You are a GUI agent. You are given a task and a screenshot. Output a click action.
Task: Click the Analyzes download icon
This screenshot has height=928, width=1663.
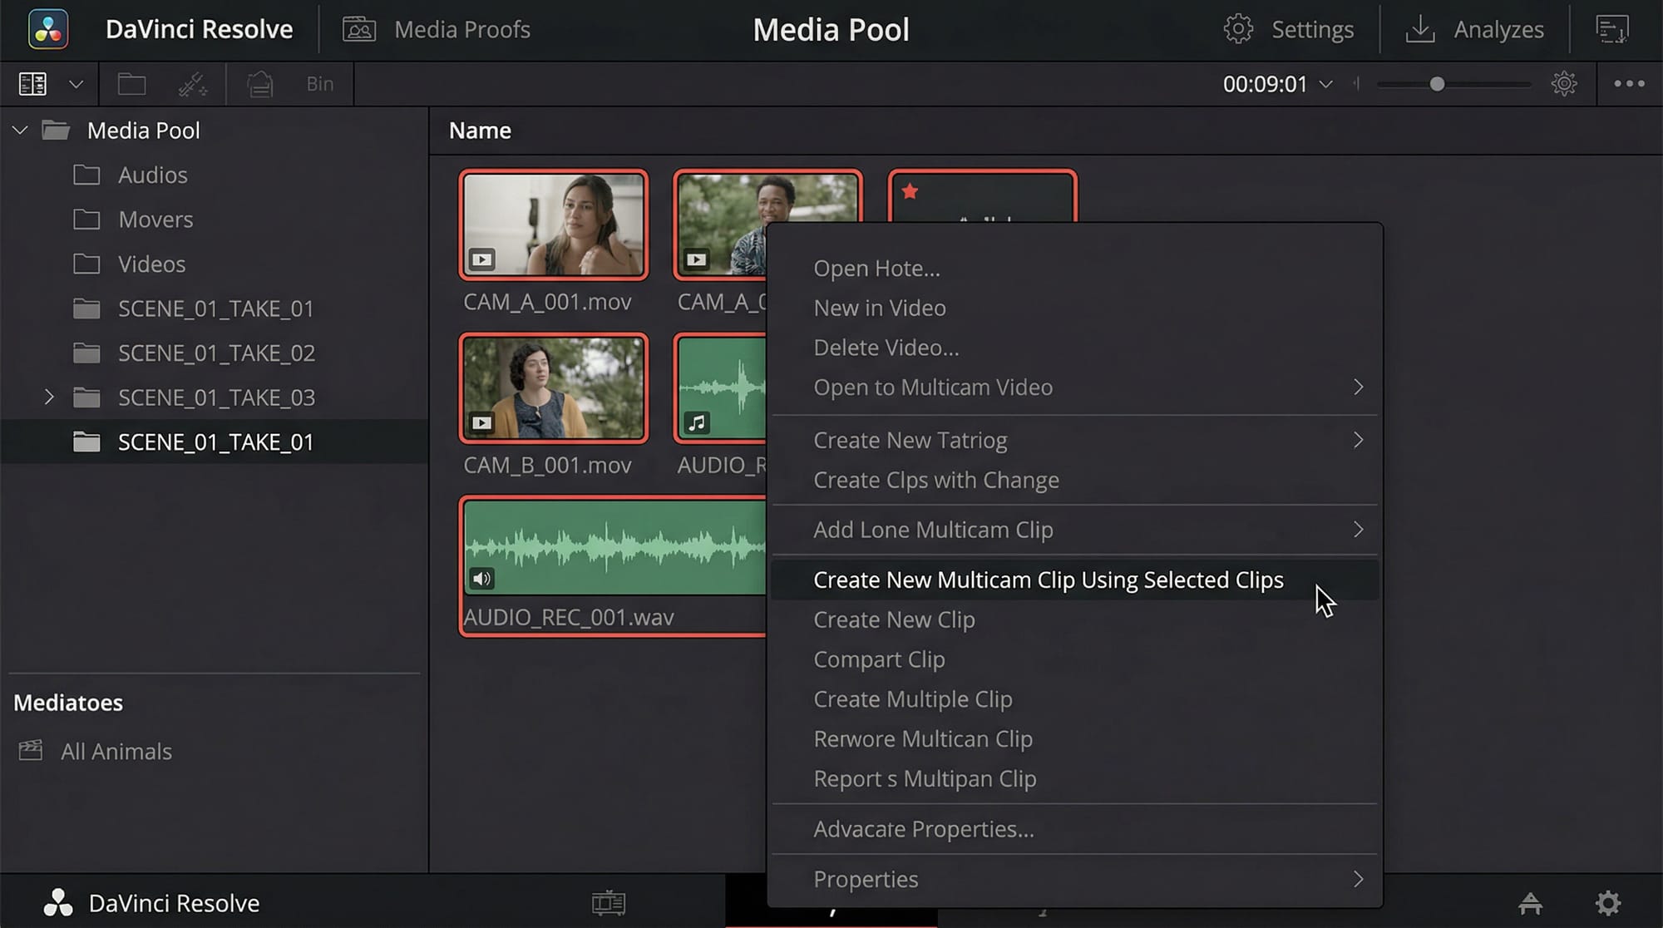point(1419,29)
